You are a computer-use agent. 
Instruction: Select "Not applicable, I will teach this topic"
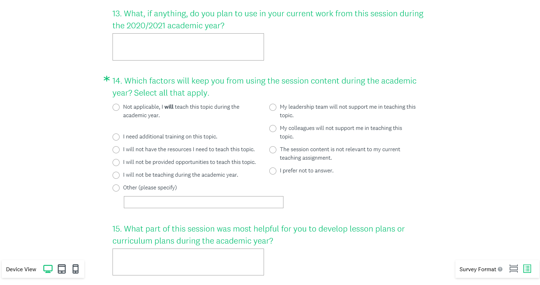point(116,107)
